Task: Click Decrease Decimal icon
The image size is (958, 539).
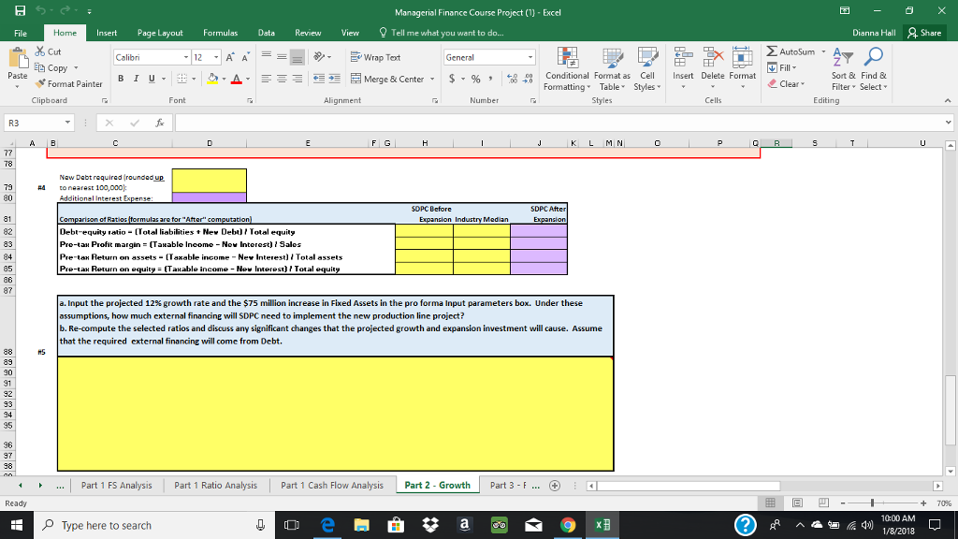Action: click(x=529, y=79)
